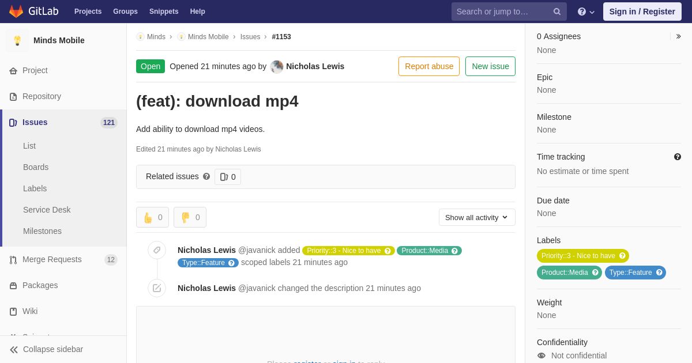
Task: Click the Not confidential eye icon
Action: pyautogui.click(x=541, y=356)
